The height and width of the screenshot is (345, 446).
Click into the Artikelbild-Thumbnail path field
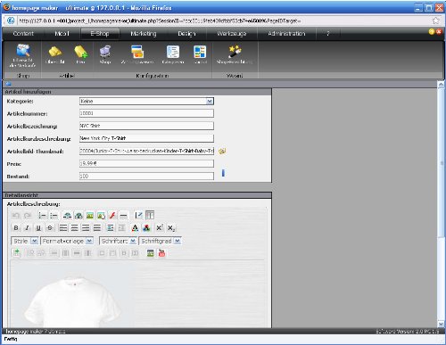[146, 151]
